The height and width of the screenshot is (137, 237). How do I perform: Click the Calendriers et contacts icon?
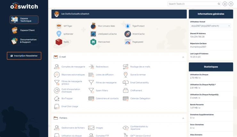pos(91,98)
